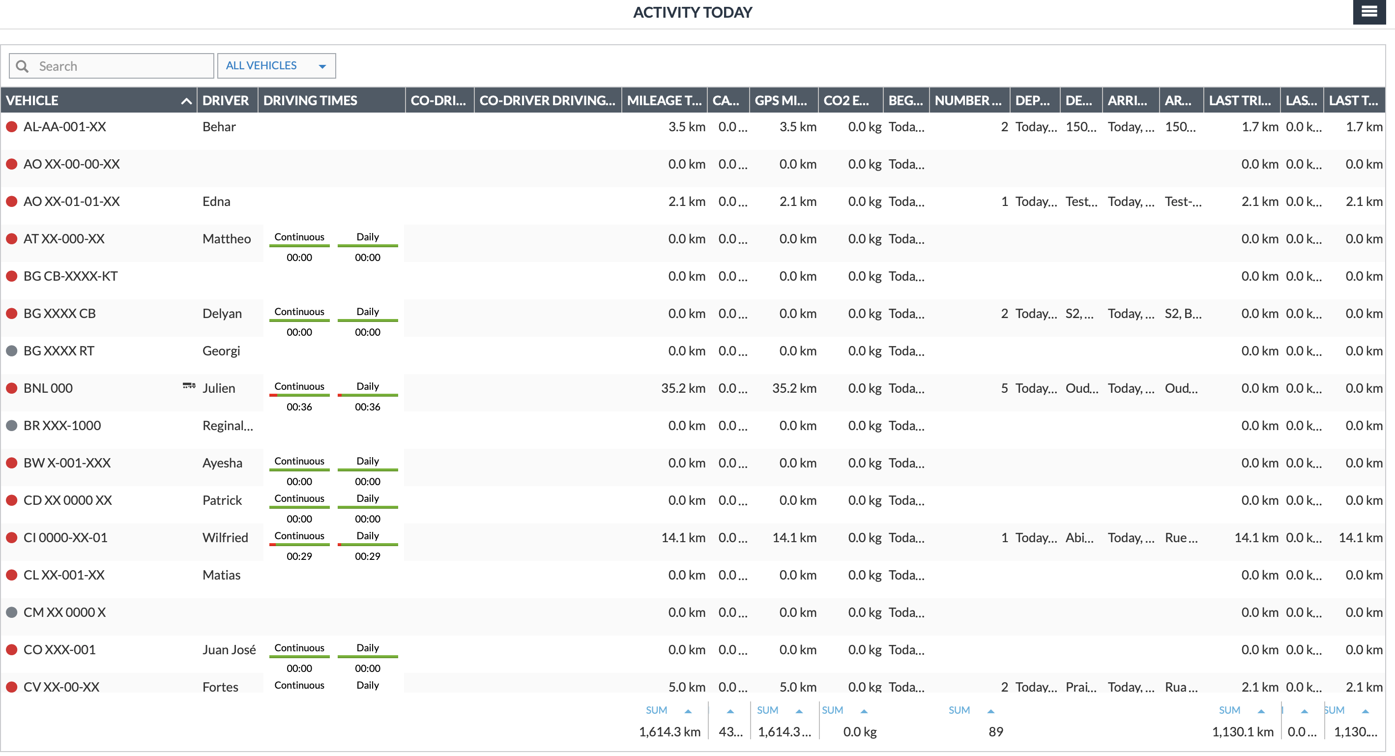Click grey status dot of CM XX 0000 X

click(x=11, y=612)
